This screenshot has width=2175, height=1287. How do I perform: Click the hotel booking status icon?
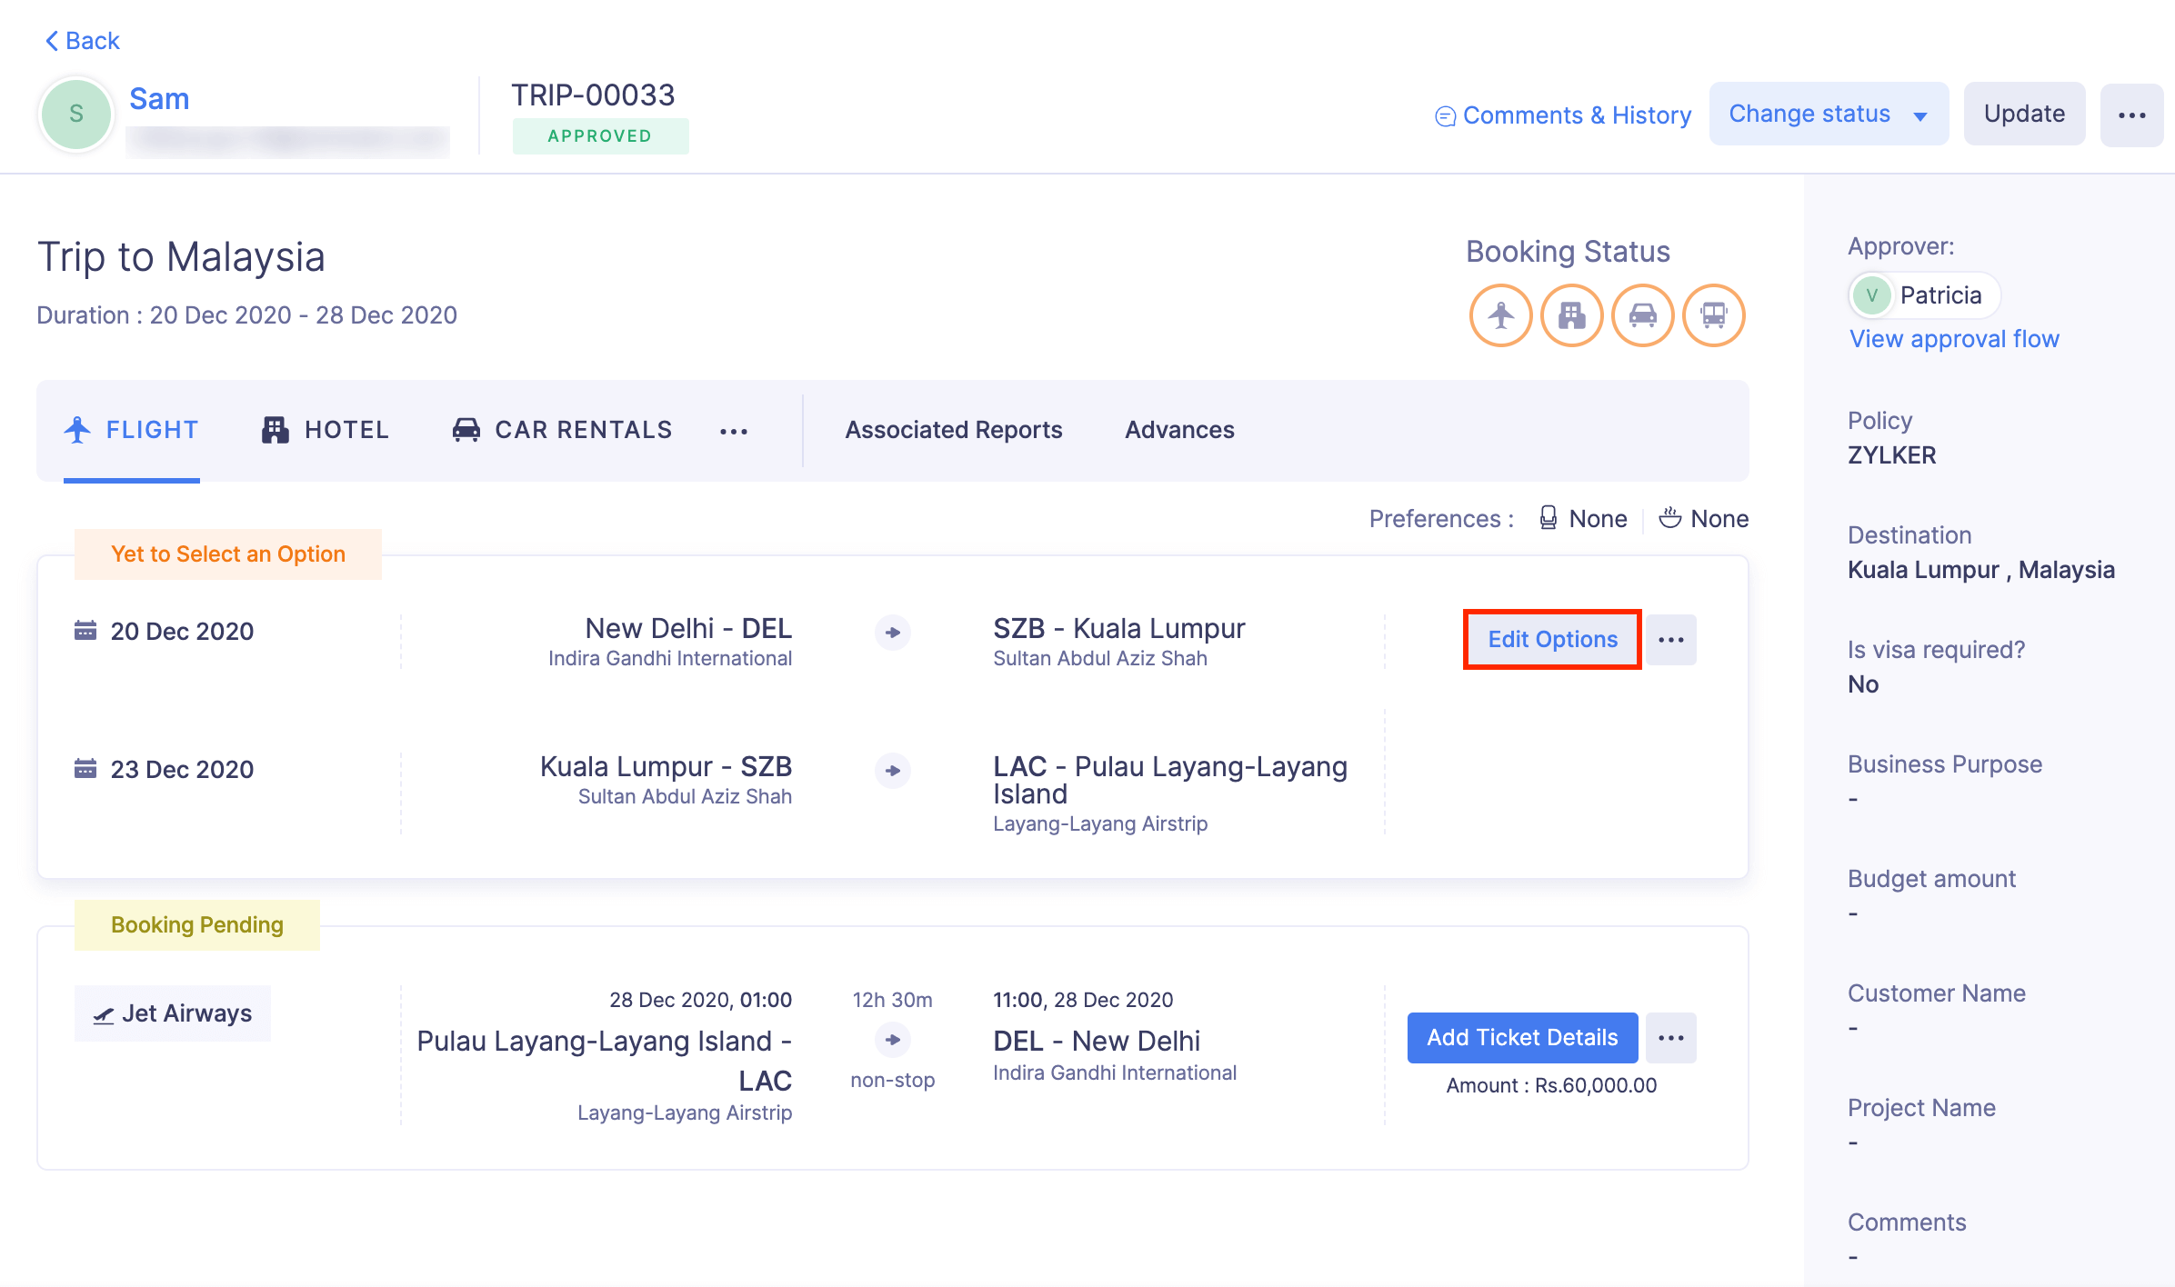1571,315
